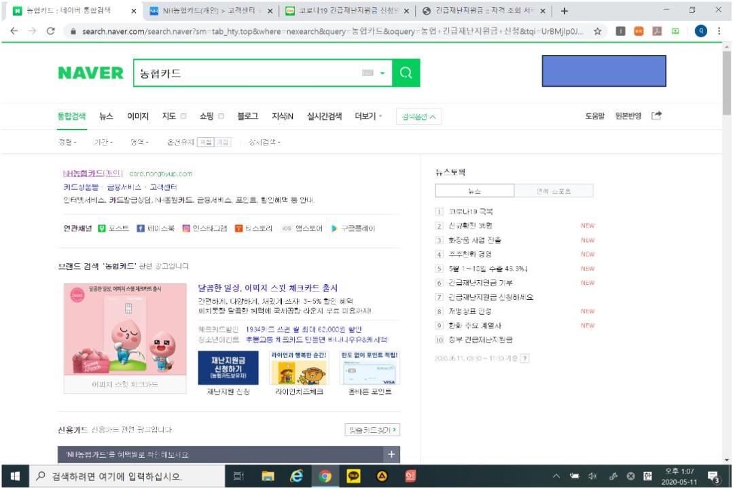Open the notification center icon
This screenshot has width=733, height=489.
713,476
